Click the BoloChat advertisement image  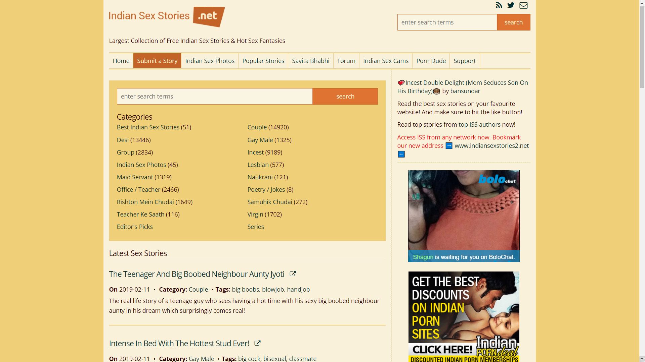[464, 216]
